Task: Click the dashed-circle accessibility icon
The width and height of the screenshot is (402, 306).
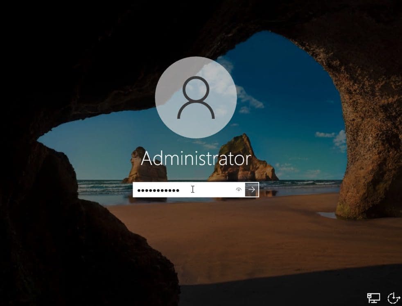Action: pyautogui.click(x=393, y=297)
